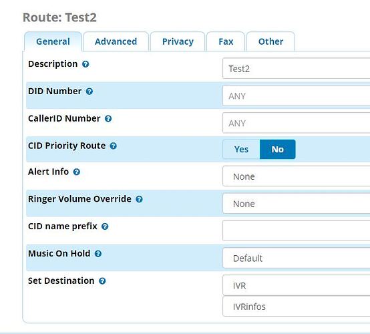Open the IVR destination type dropdown

coord(296,285)
